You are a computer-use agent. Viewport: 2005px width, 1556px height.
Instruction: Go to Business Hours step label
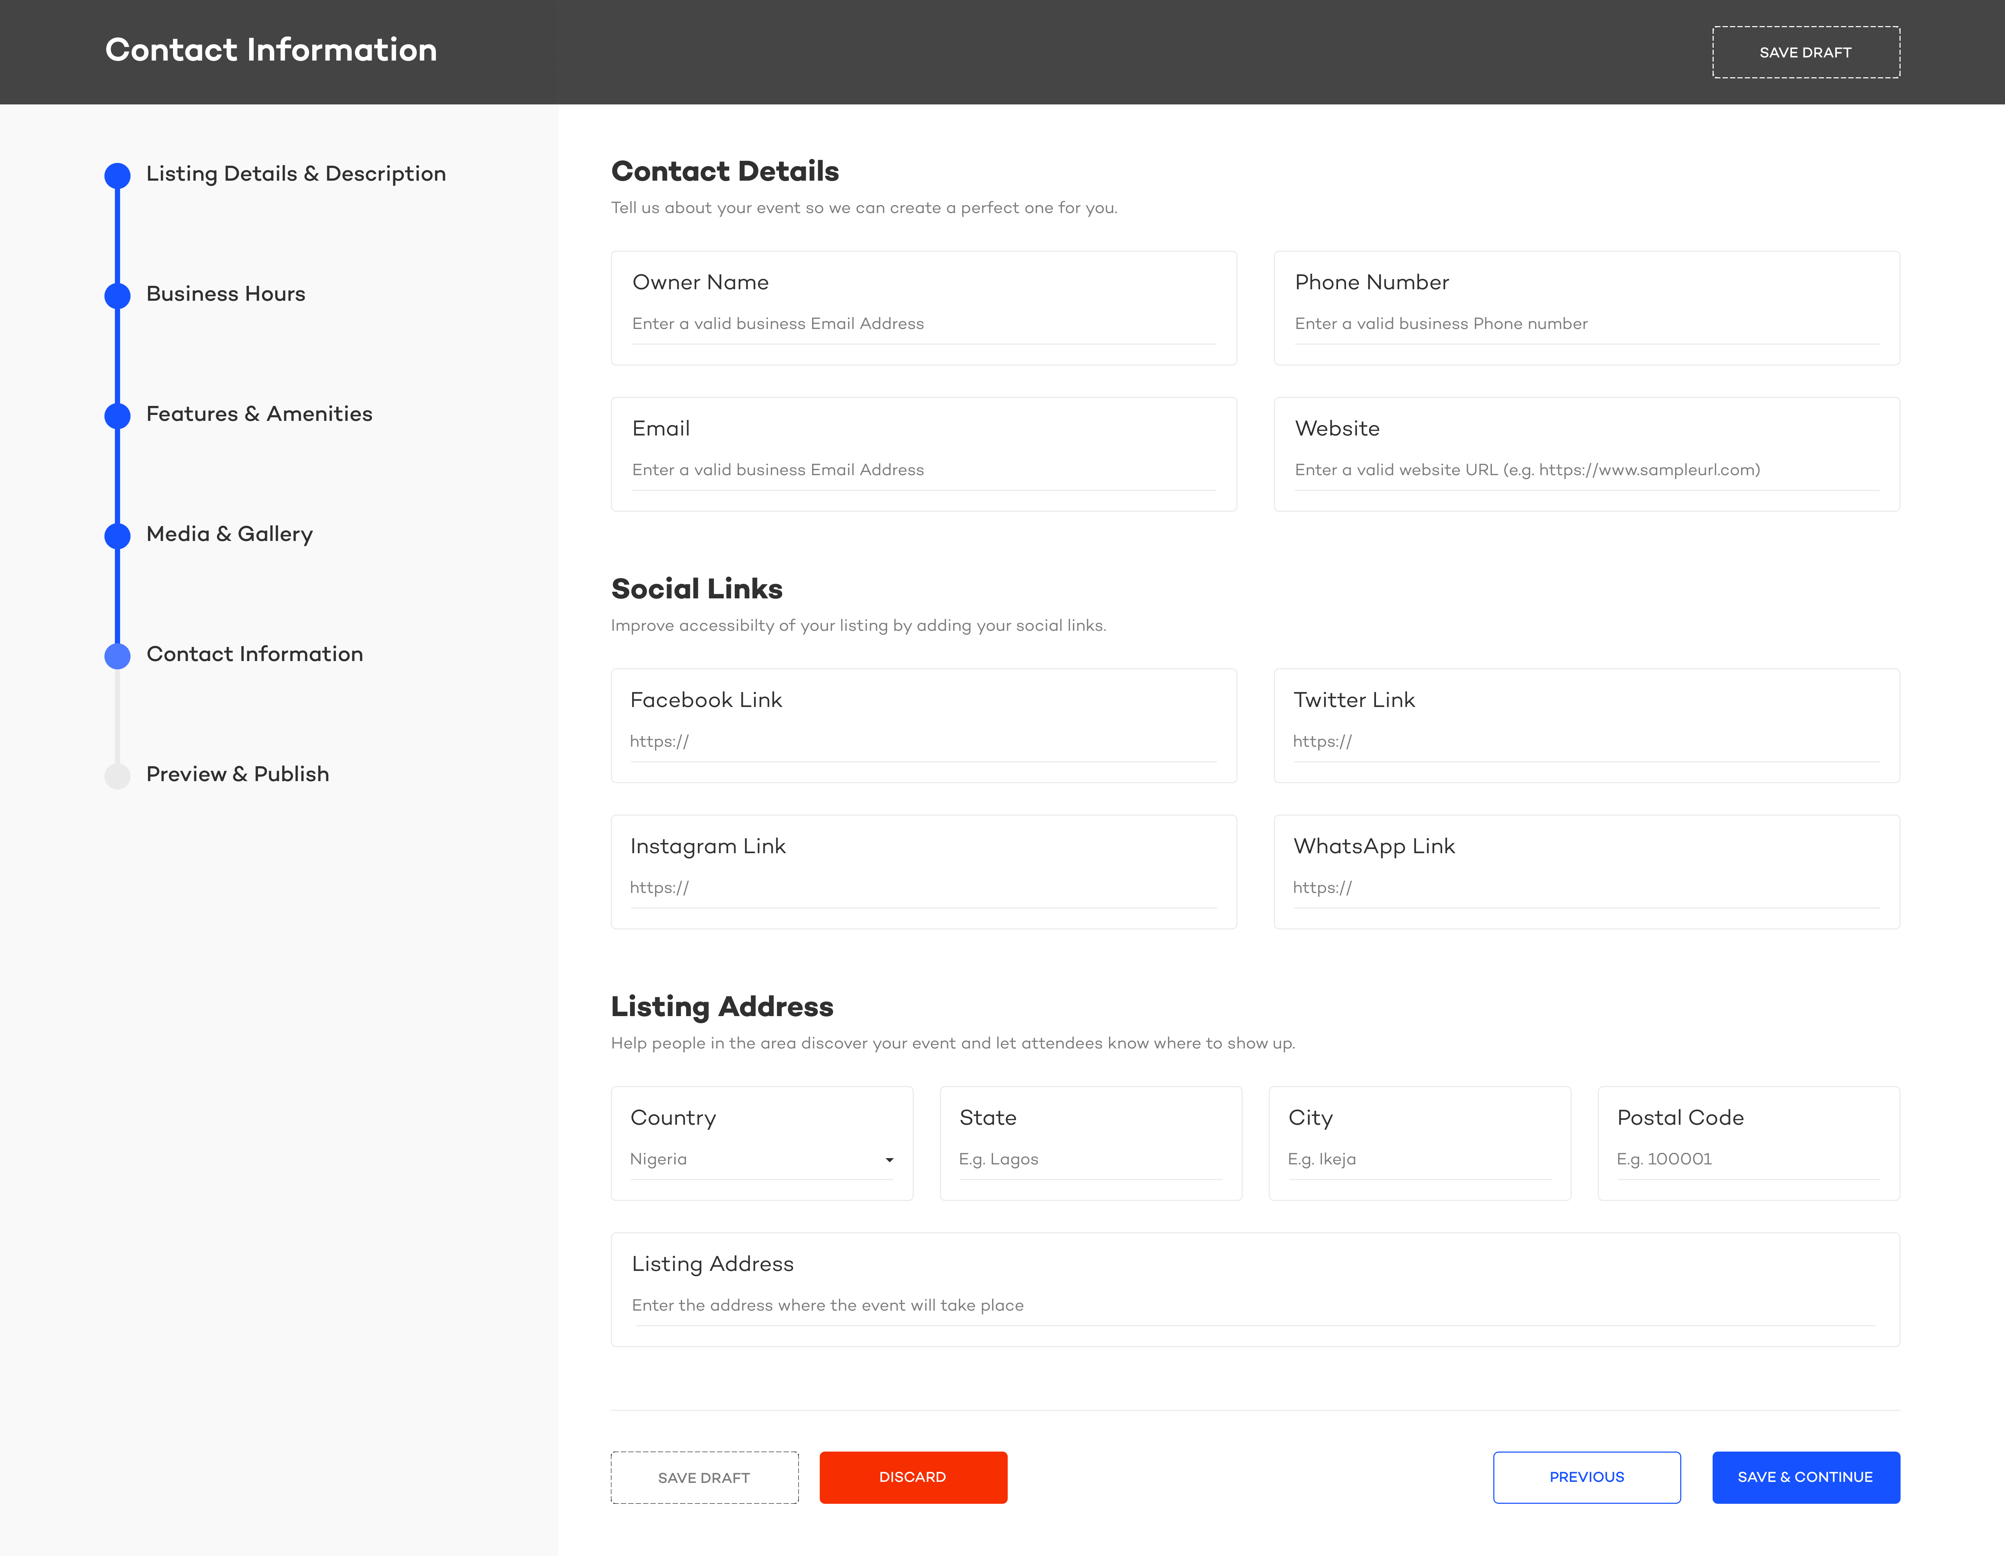coord(226,294)
